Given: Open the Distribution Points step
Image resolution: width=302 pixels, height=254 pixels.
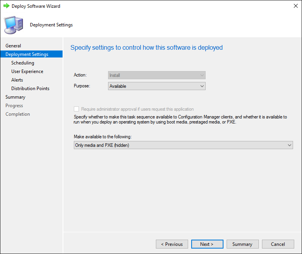Looking at the screenshot, I should [30, 89].
